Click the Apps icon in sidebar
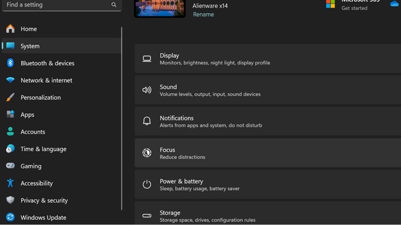401x225 pixels. click(x=10, y=114)
